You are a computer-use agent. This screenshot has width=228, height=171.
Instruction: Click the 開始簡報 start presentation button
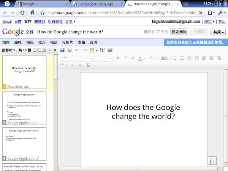(179, 32)
